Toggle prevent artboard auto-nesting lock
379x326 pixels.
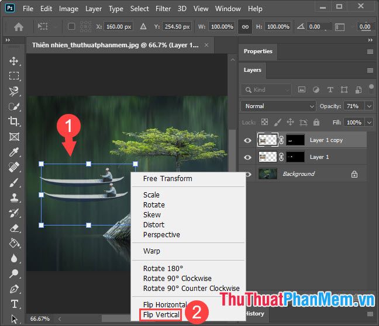[x=304, y=123]
